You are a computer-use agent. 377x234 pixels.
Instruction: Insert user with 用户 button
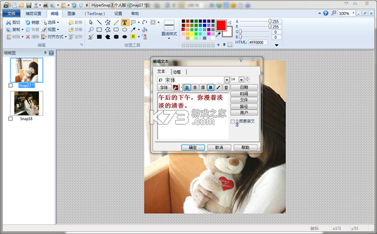tap(244, 113)
